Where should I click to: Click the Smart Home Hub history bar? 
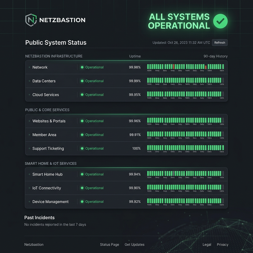click(x=185, y=174)
